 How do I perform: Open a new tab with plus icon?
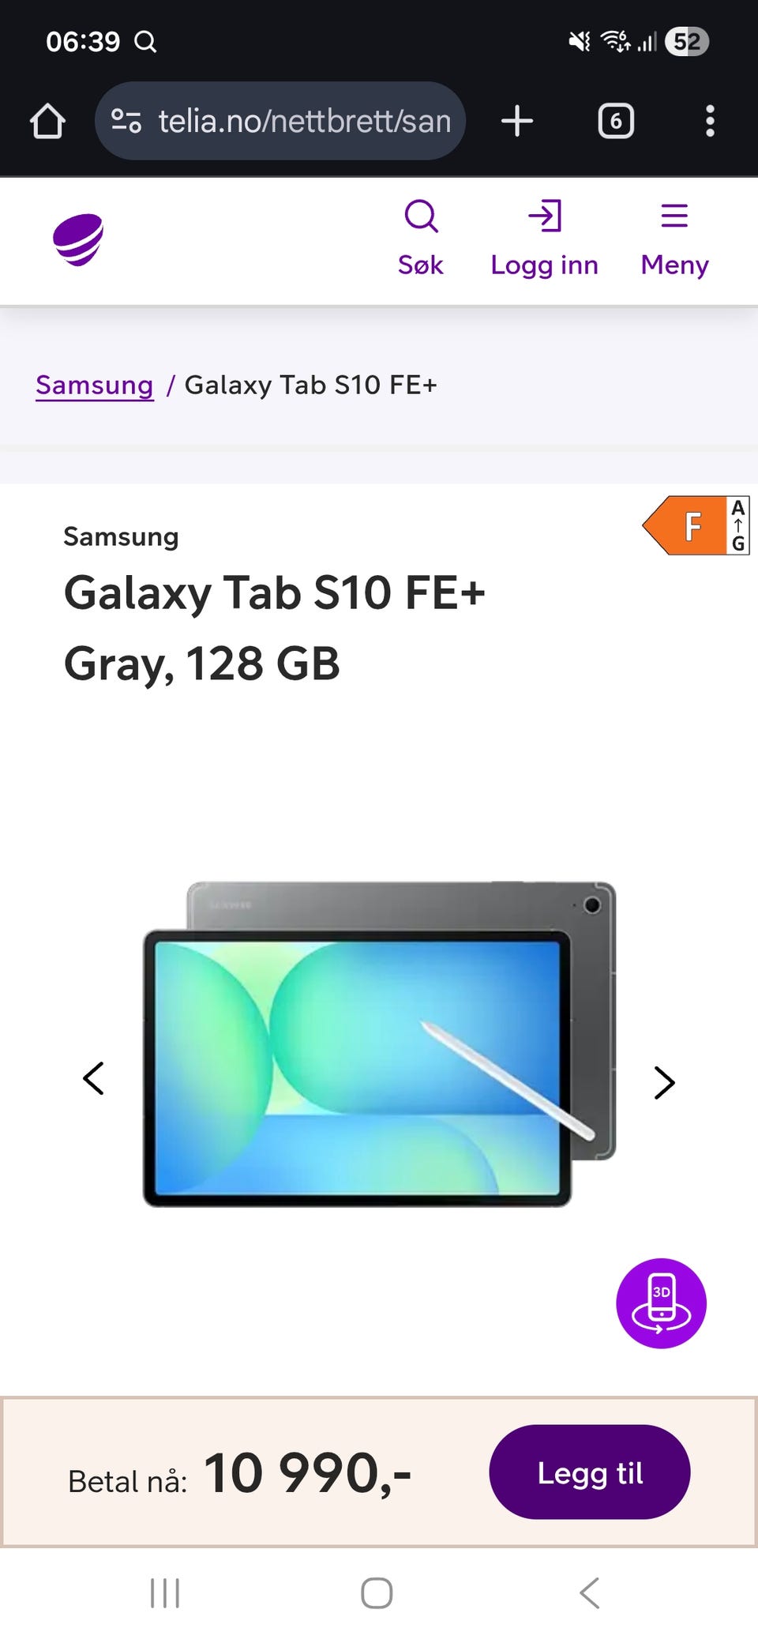[x=517, y=121]
